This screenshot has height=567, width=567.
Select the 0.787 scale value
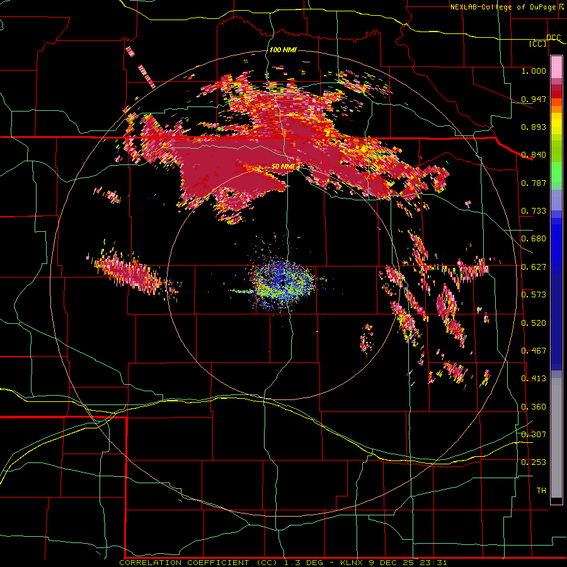click(534, 183)
